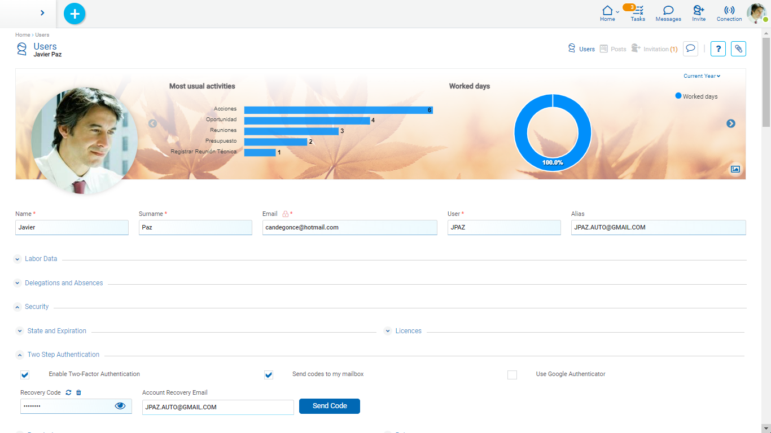Open the Current Year dropdown
Viewport: 771px width, 433px height.
point(702,76)
